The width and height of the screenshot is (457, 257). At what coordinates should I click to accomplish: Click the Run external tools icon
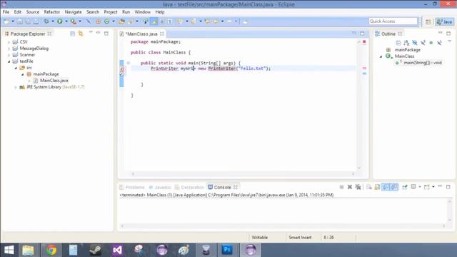click(x=73, y=21)
